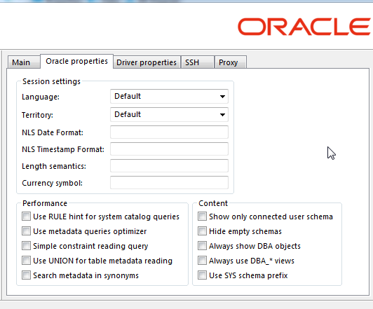Click the NLS Date Format label
This screenshot has width=373, height=309.
point(53,132)
